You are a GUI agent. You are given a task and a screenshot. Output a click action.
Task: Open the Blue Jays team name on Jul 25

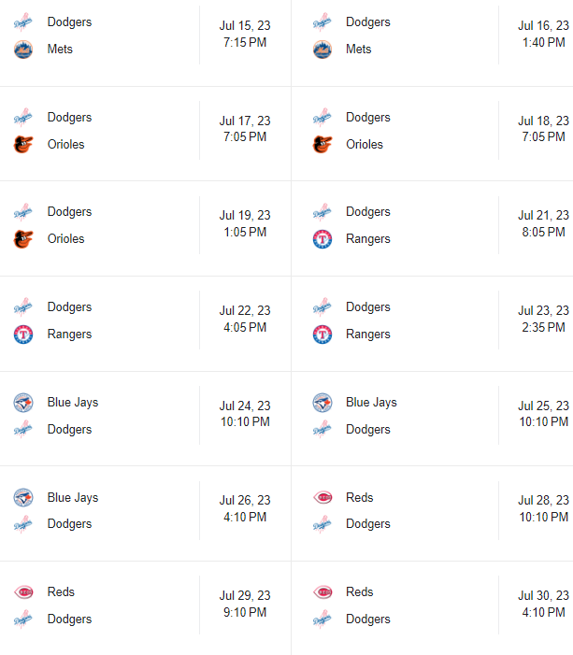tap(371, 403)
